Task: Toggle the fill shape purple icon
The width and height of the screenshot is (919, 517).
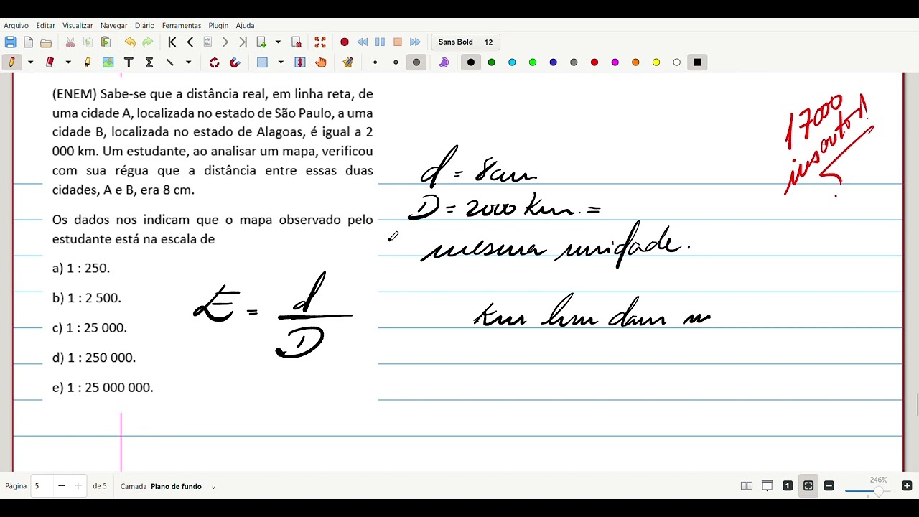Action: (x=444, y=62)
